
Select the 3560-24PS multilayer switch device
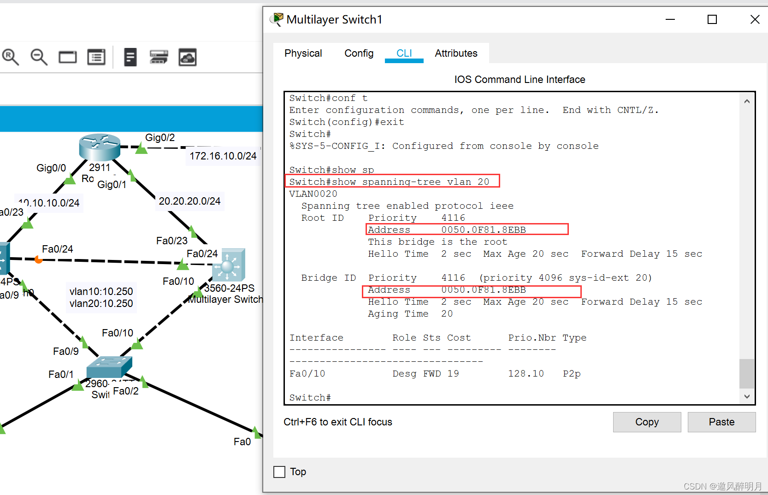click(229, 265)
